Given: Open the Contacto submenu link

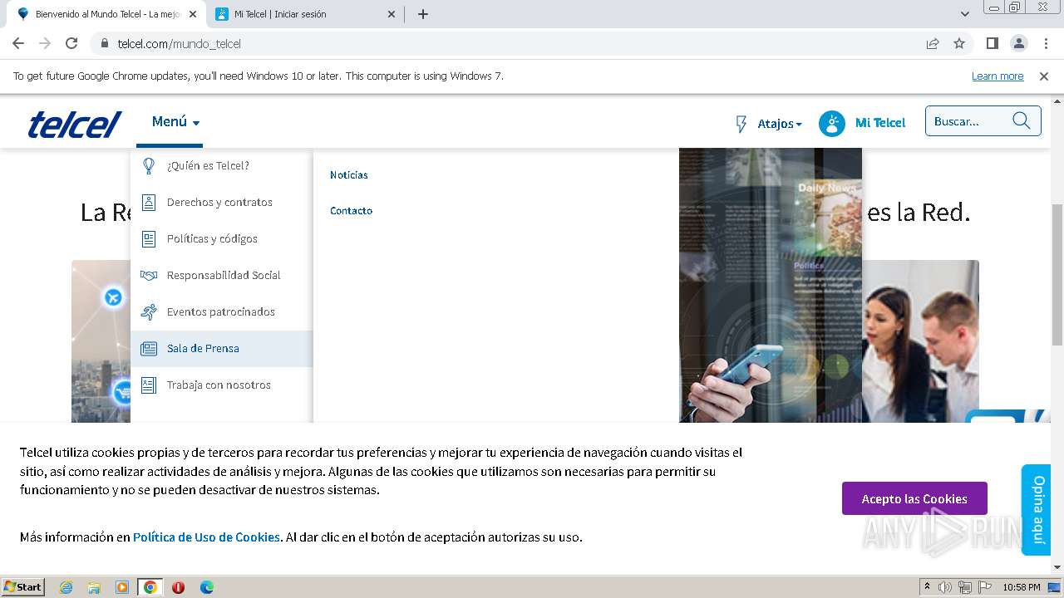Looking at the screenshot, I should (x=351, y=211).
